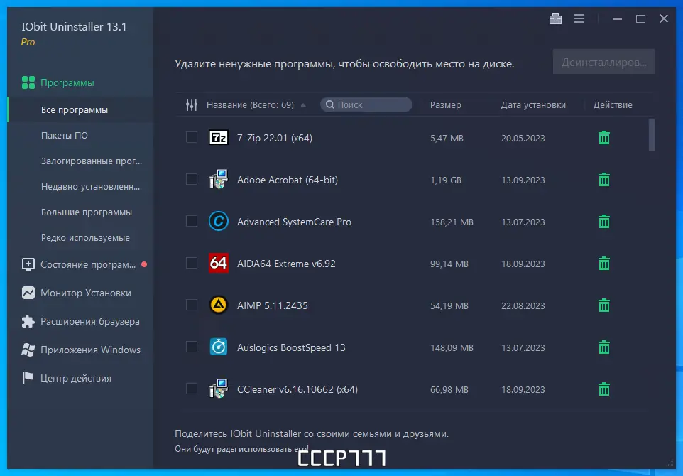Click Название (Всего: 69) column header
The width and height of the screenshot is (683, 476).
(250, 105)
